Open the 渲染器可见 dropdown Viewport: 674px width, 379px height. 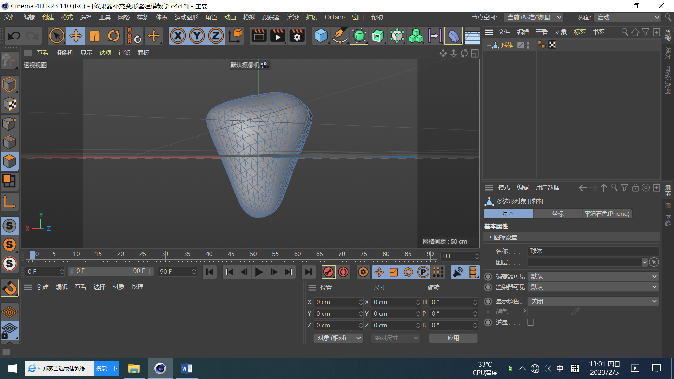click(x=593, y=287)
